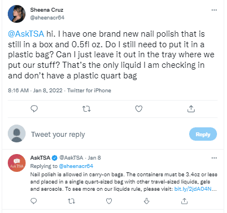Share Sheena Cruz's tweet via share icon
This screenshot has width=227, height=213.
coord(191,109)
